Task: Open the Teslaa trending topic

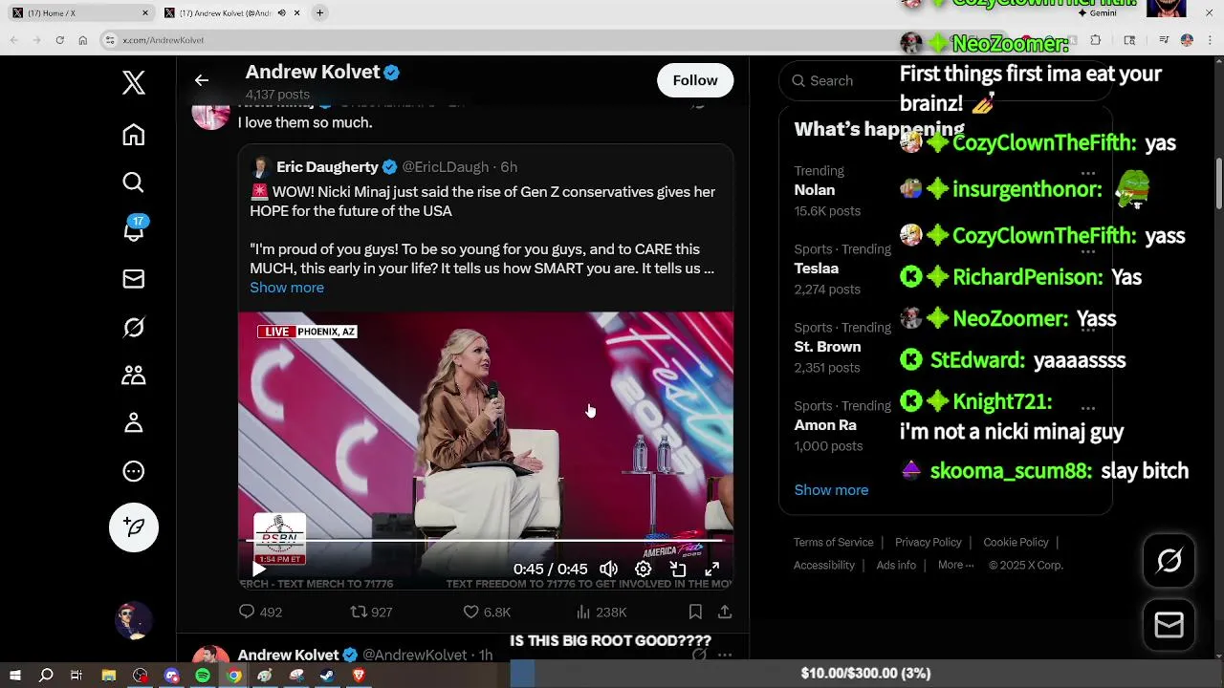Action: click(x=816, y=269)
